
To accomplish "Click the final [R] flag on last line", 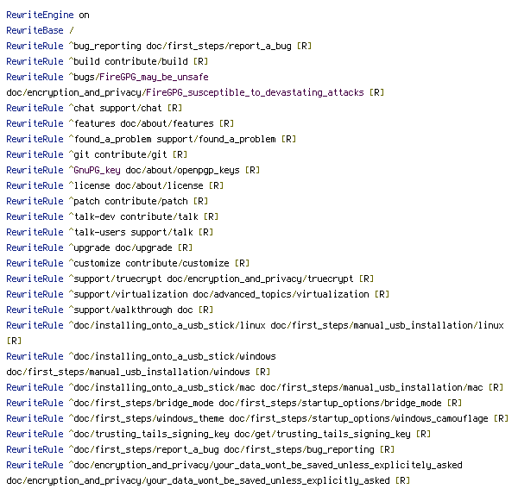I will (402, 480).
